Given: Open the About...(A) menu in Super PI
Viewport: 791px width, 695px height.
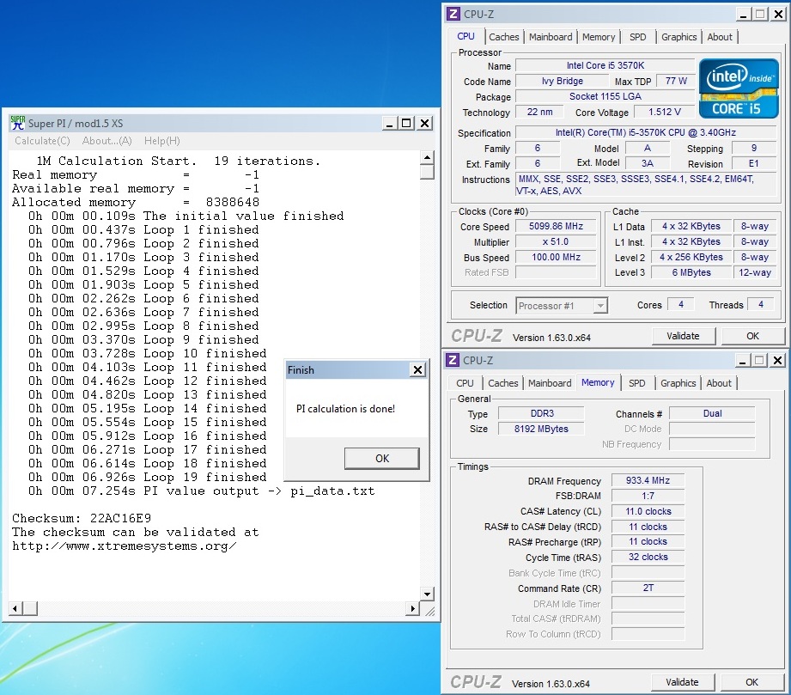Looking at the screenshot, I should click(107, 141).
